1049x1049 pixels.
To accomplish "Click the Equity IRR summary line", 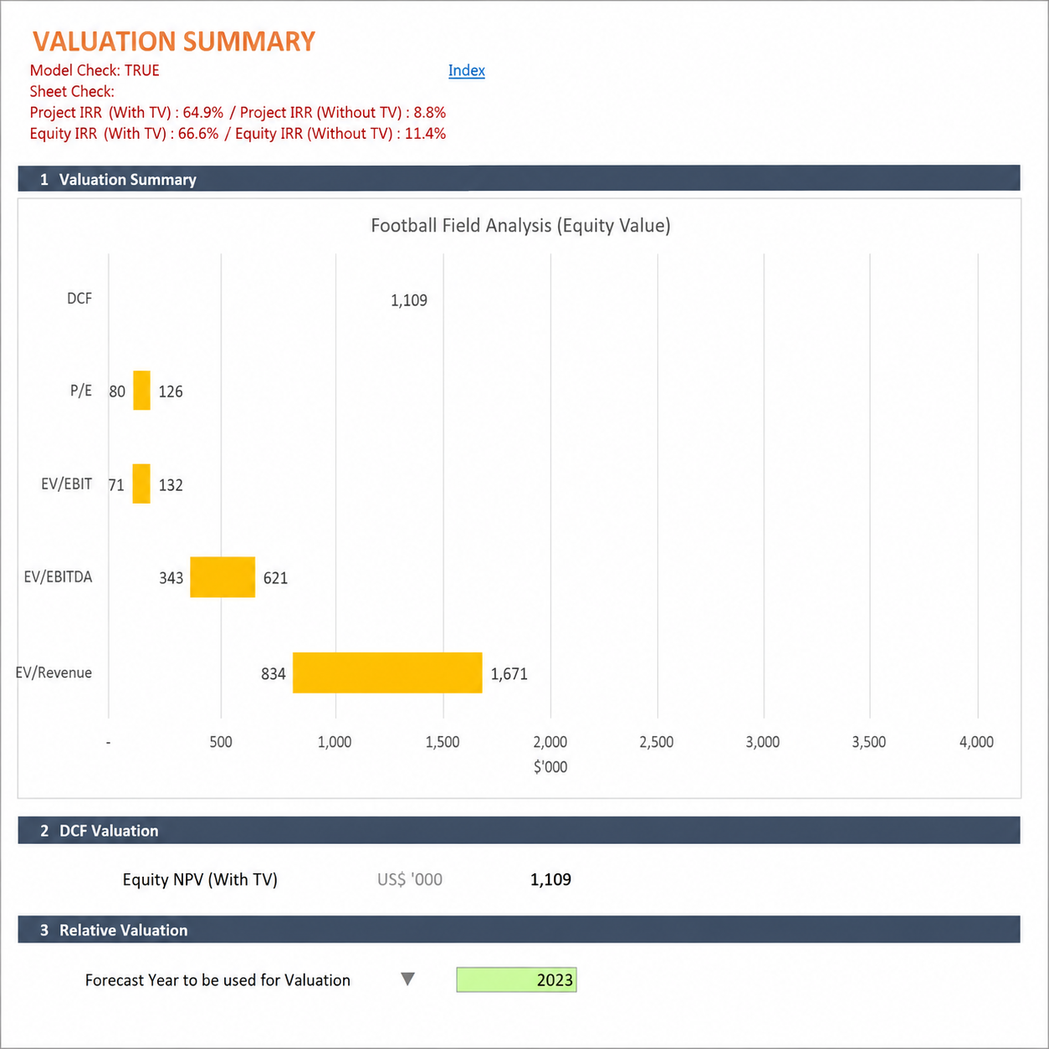I will [238, 133].
